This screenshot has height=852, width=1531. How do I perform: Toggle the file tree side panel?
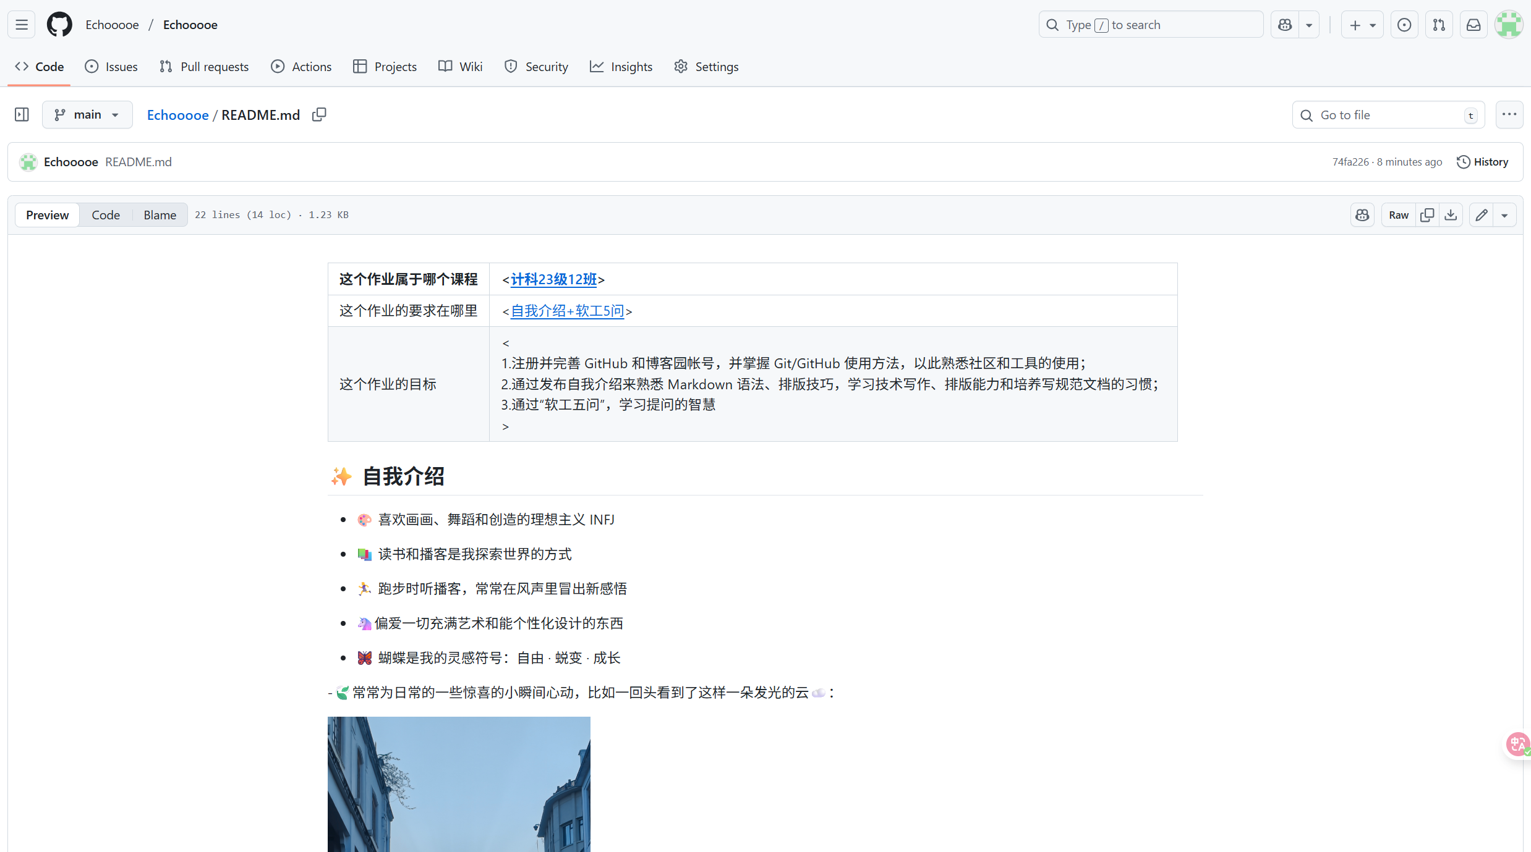click(22, 115)
